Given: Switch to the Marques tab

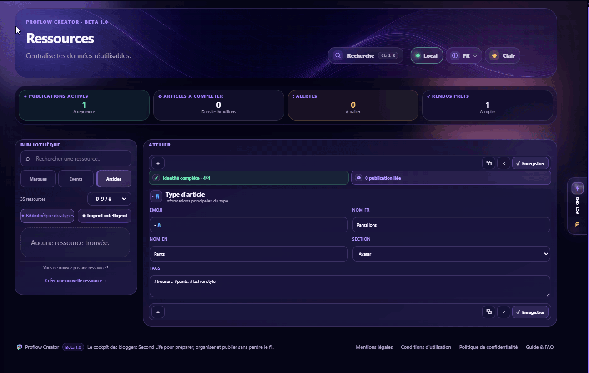Looking at the screenshot, I should 38,179.
